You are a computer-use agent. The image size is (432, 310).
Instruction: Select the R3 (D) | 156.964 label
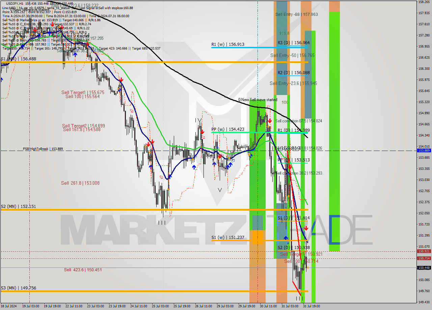pos(294,42)
